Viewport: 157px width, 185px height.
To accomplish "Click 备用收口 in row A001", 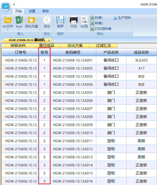I will [x=111, y=60].
